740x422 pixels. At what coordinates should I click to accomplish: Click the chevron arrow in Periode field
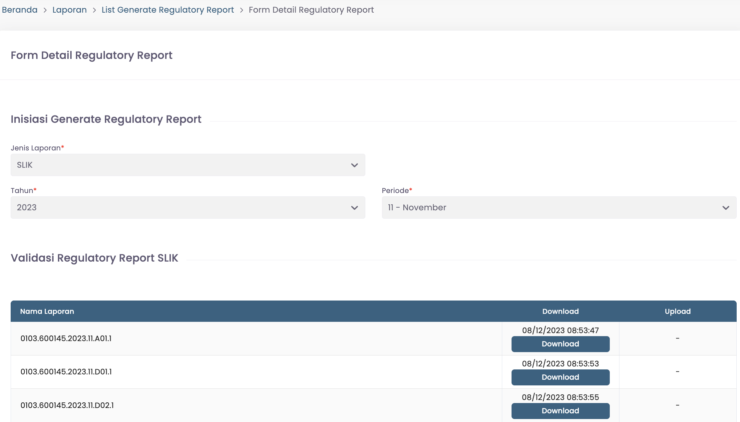(726, 208)
